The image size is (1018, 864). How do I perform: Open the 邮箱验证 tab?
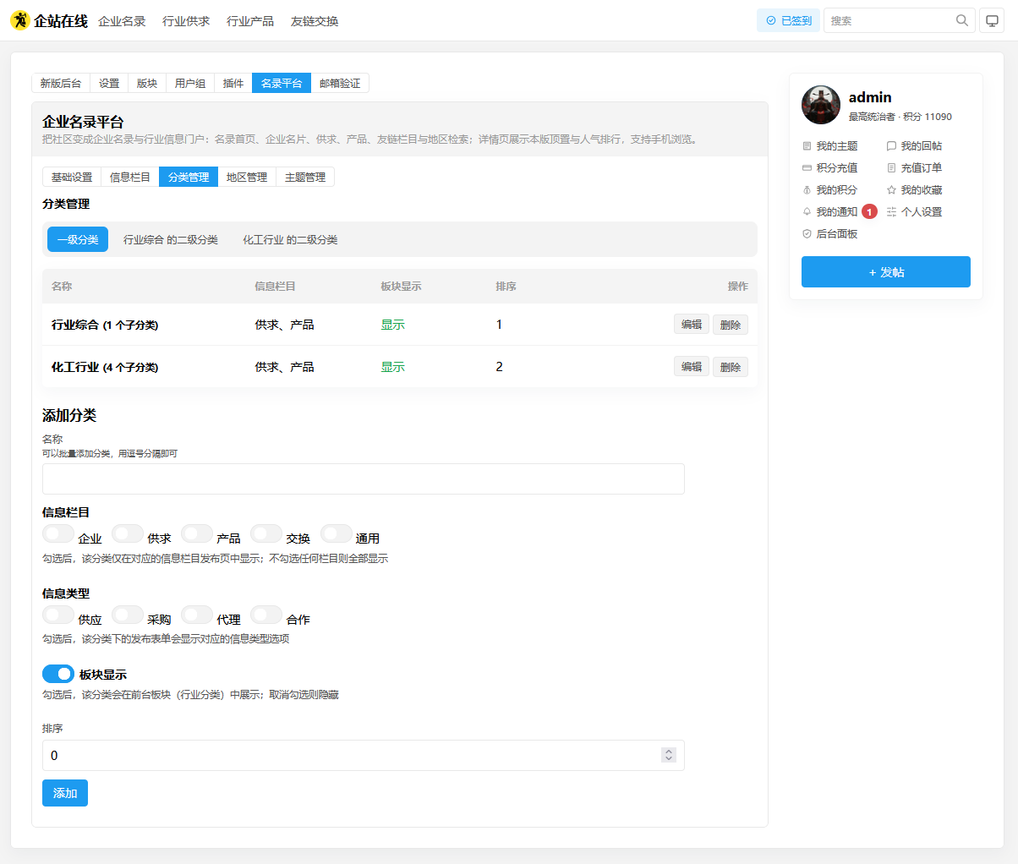click(x=340, y=83)
